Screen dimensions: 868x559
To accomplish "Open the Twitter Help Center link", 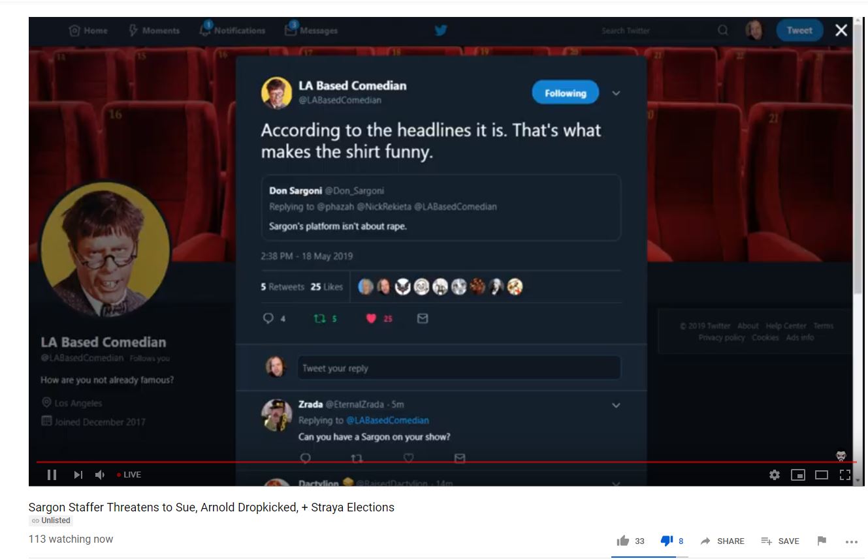I will coord(786,326).
